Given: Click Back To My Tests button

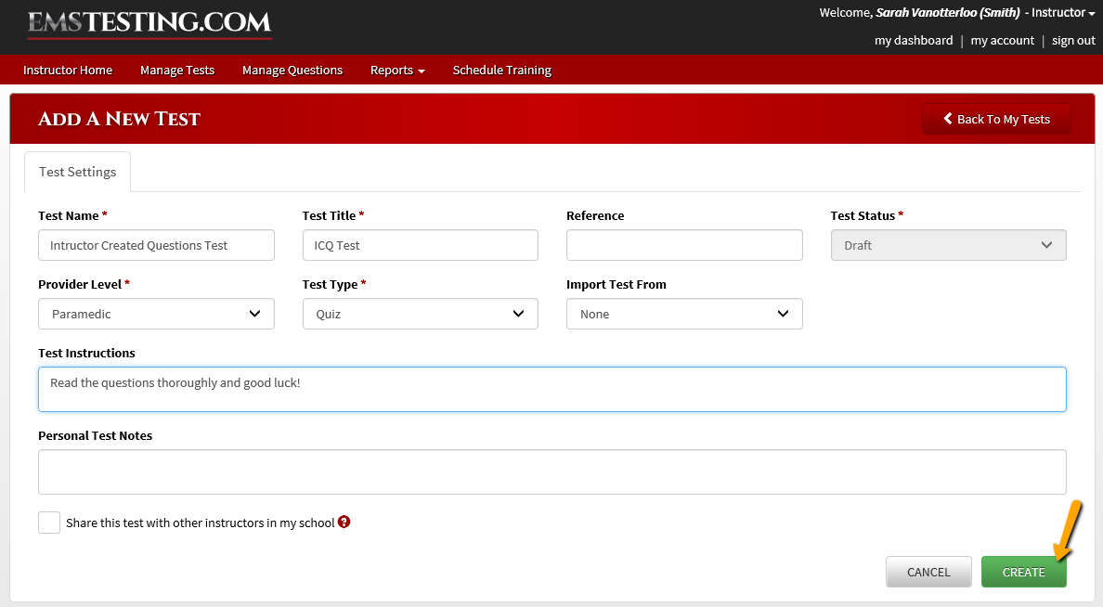Looking at the screenshot, I should pyautogui.click(x=996, y=119).
